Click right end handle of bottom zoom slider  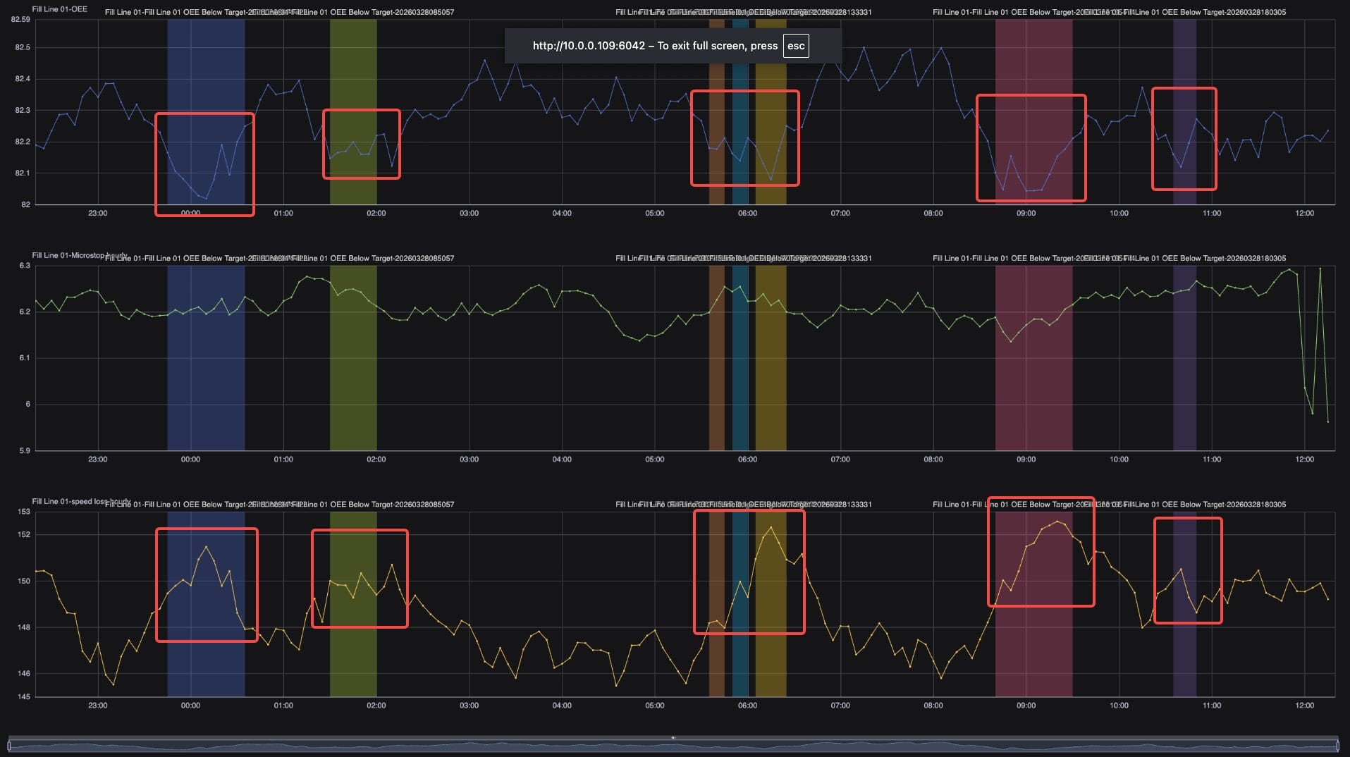pos(1337,745)
